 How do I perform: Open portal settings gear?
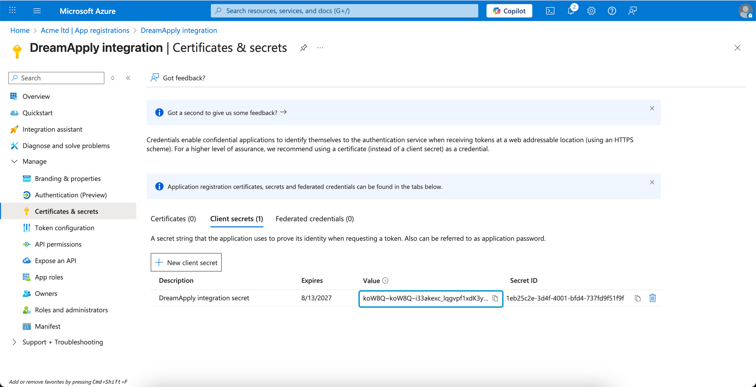[x=591, y=11]
